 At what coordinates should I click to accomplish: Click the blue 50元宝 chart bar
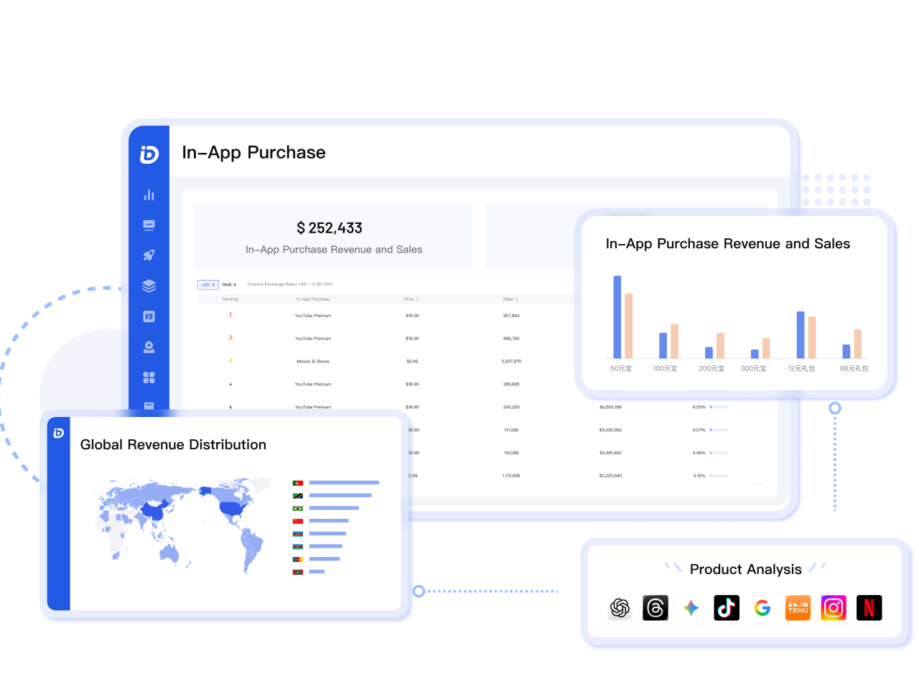tap(617, 317)
